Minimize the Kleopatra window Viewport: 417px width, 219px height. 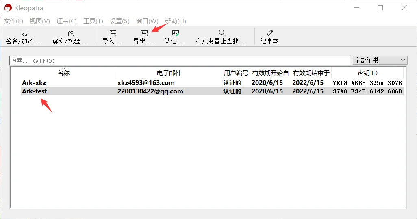pos(357,8)
